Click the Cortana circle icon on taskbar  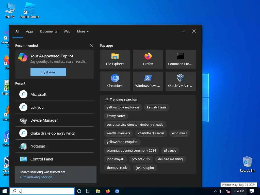(79, 191)
